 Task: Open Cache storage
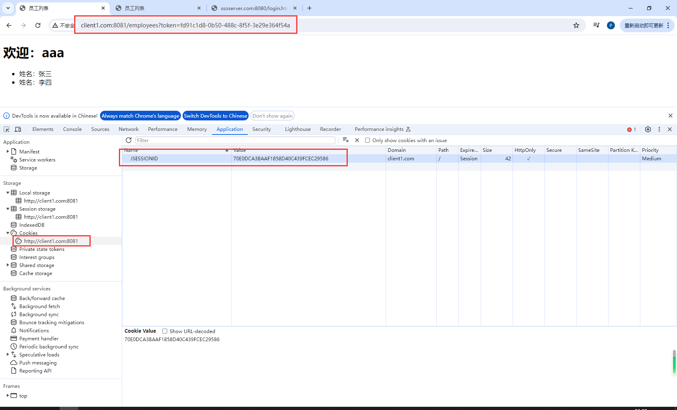pos(35,273)
